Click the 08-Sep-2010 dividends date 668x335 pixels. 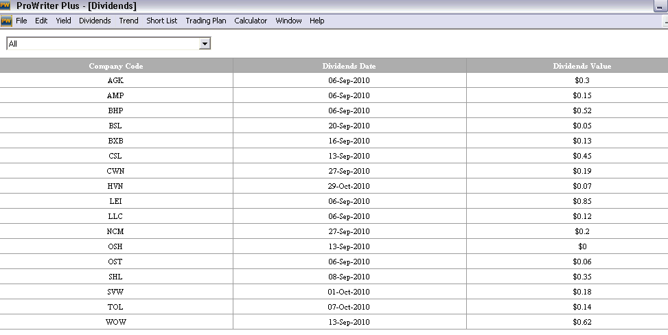pos(349,277)
